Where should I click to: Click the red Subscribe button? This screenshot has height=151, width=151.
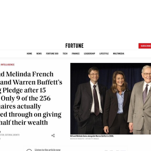pos(145,46)
